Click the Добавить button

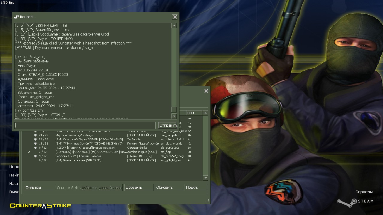click(x=139, y=188)
